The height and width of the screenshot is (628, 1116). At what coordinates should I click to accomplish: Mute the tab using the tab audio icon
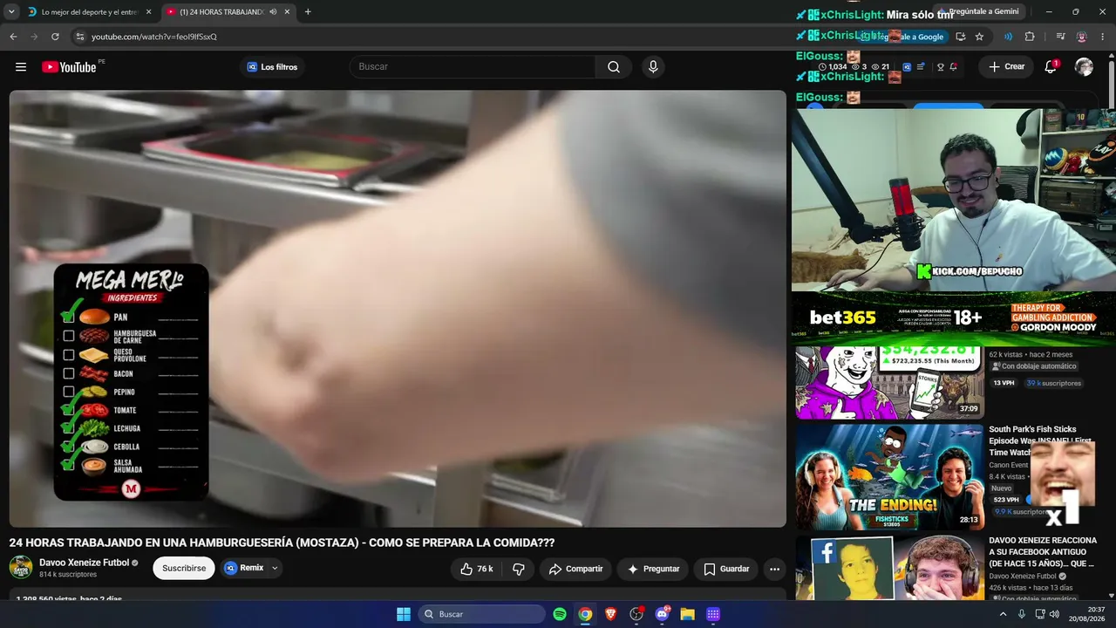[x=273, y=12]
